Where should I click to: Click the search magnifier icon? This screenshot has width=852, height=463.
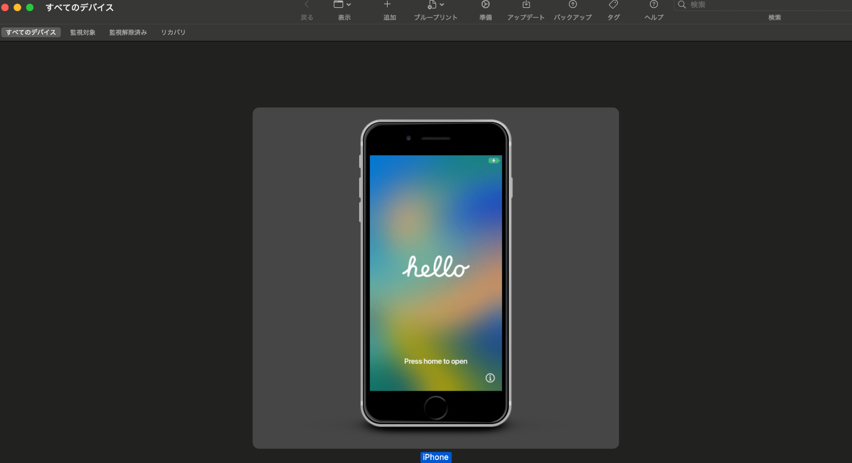pos(682,4)
